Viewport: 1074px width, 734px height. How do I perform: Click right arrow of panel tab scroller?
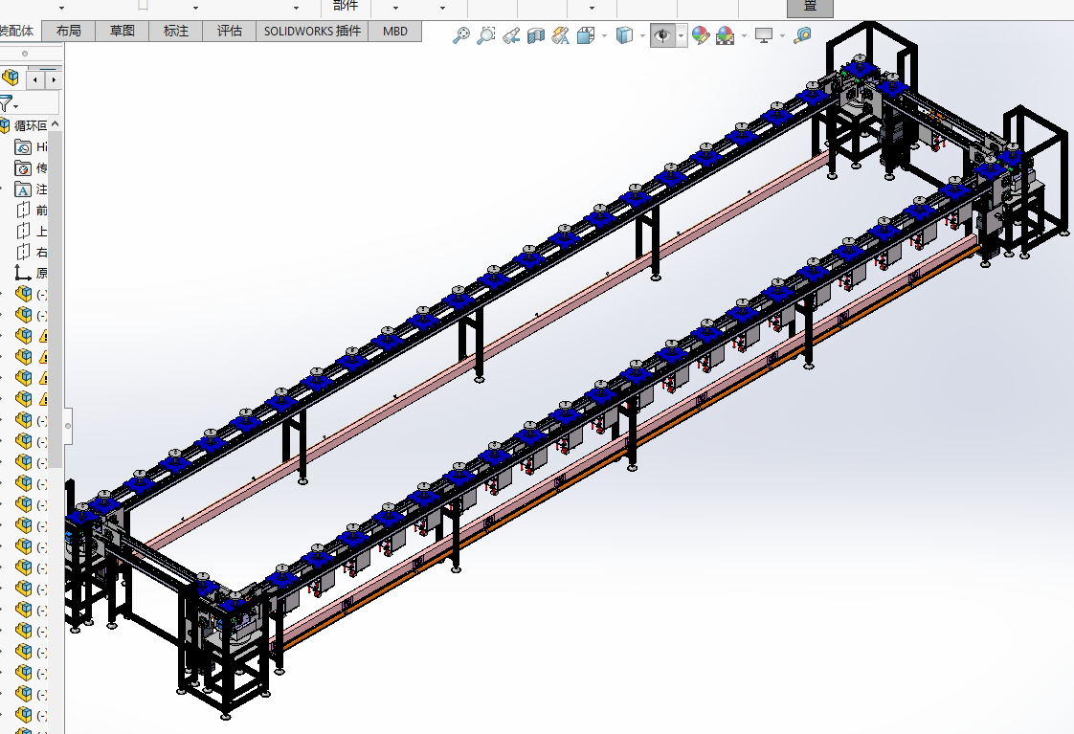click(x=54, y=78)
